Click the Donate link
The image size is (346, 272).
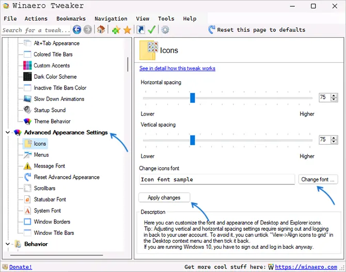(x=21, y=267)
